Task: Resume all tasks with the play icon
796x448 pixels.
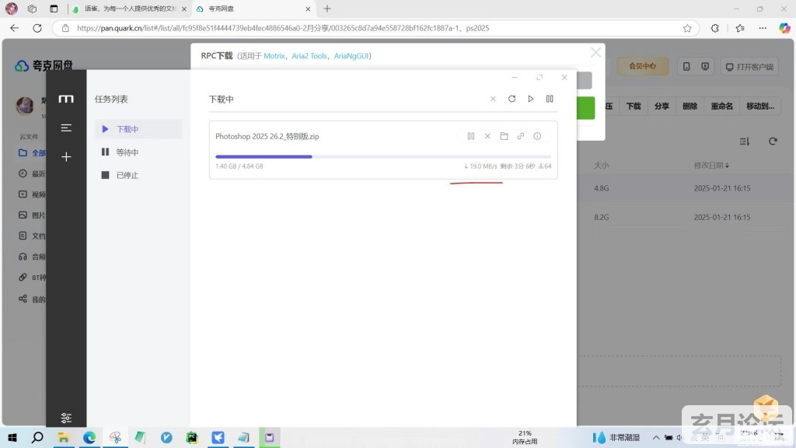Action: [x=530, y=99]
